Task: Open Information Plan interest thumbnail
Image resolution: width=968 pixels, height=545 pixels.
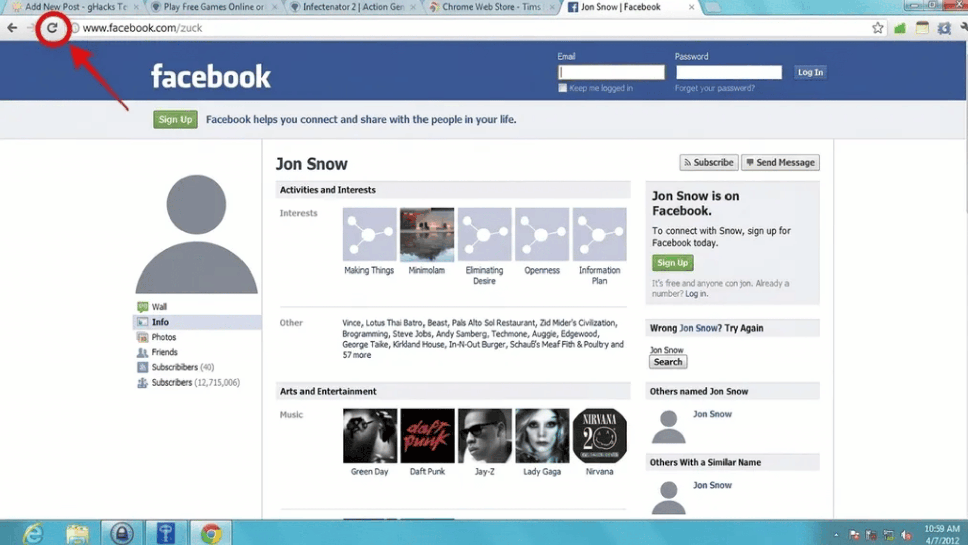Action: [599, 235]
